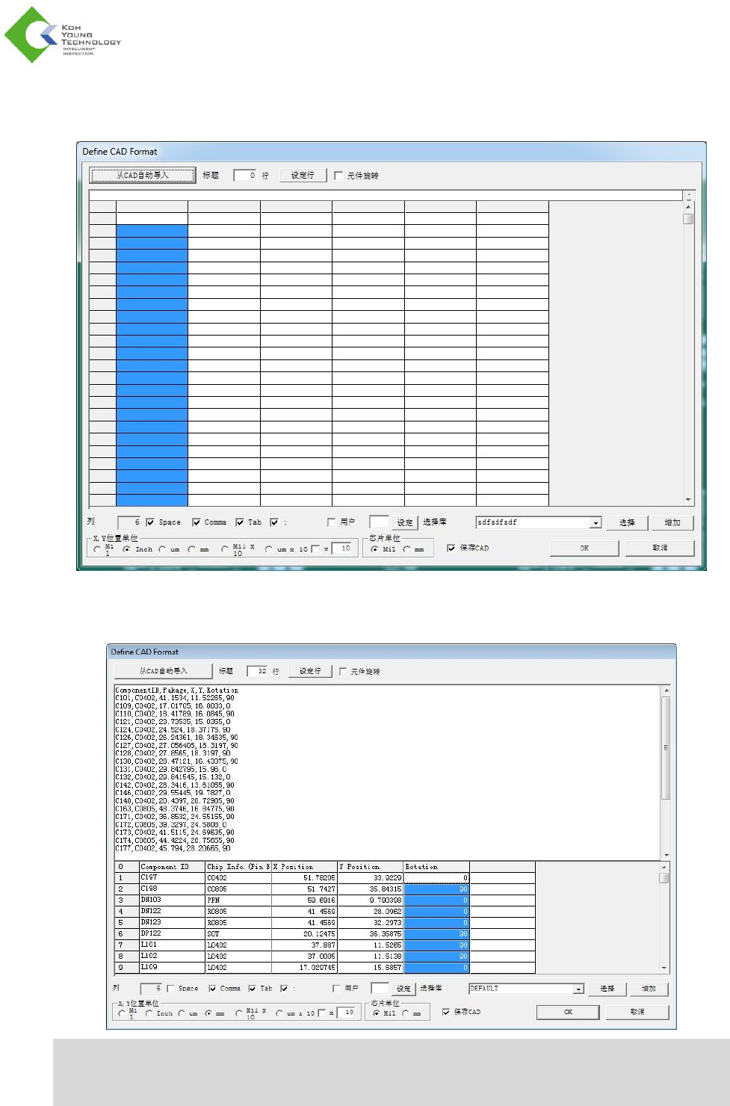This screenshot has width=730, height=1106.
Task: Focus the 标题 row field showing 32
Action: pos(257,671)
